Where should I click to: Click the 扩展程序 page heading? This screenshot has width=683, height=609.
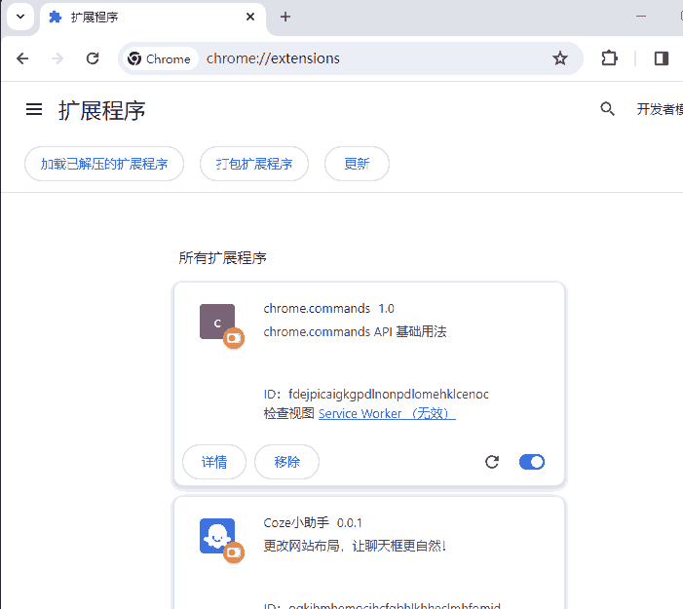click(102, 110)
